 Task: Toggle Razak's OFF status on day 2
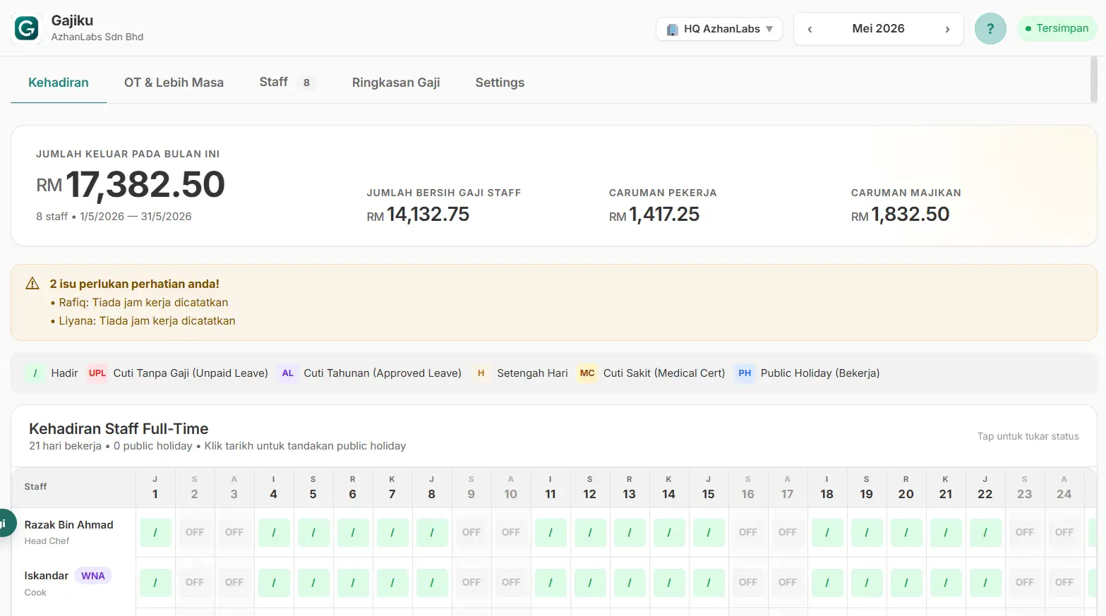195,532
